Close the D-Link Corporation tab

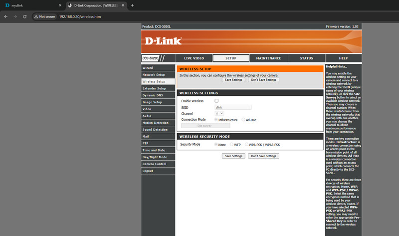pyautogui.click(x=123, y=5)
